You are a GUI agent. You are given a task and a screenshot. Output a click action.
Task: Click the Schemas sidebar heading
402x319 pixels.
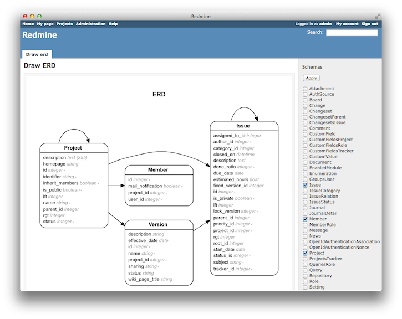[x=312, y=67]
